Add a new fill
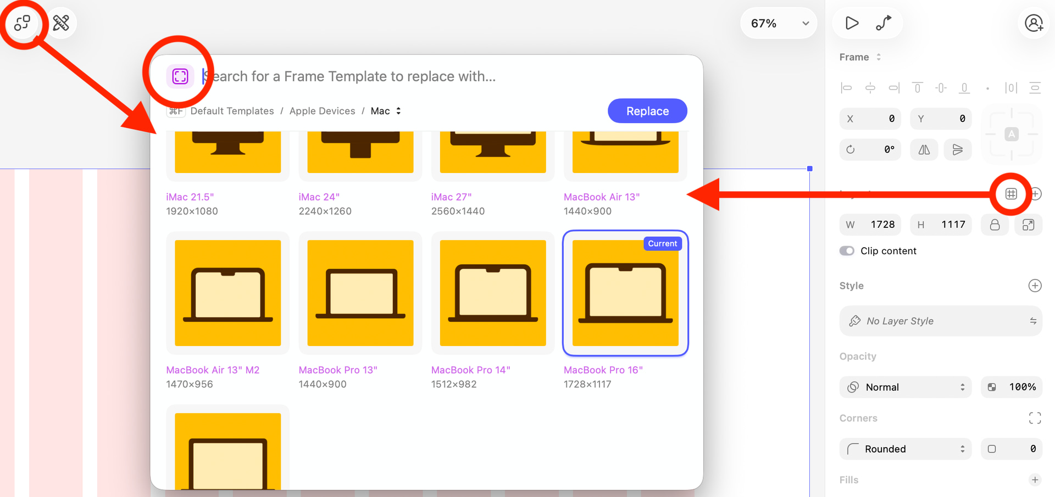 1035,480
